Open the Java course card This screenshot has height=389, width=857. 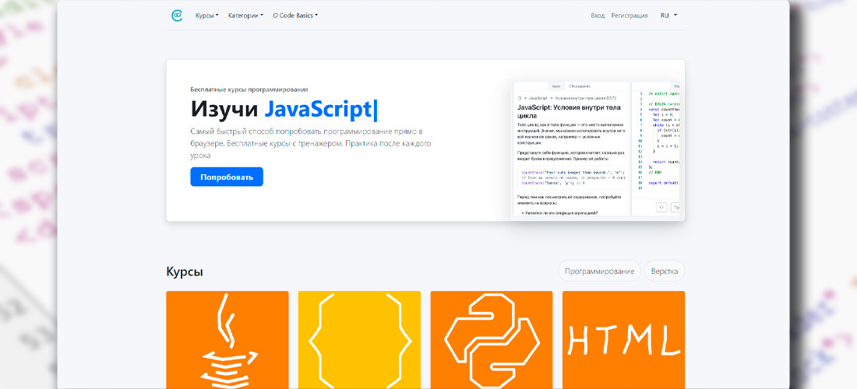click(227, 340)
